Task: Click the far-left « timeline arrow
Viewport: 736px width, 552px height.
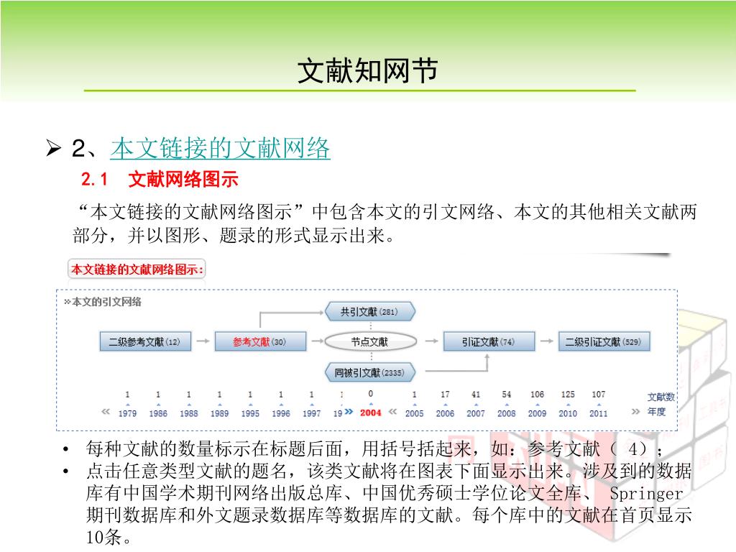Action: point(106,412)
